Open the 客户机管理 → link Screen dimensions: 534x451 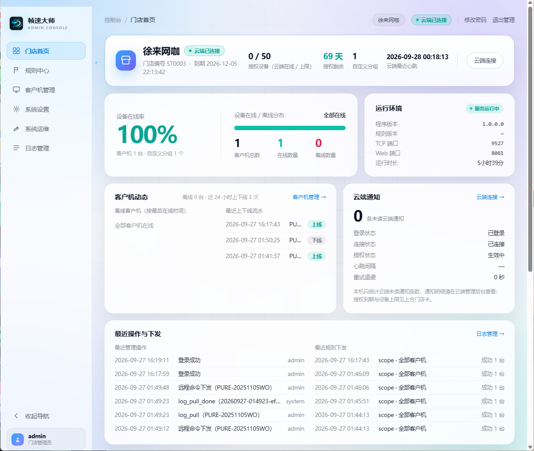click(x=309, y=197)
